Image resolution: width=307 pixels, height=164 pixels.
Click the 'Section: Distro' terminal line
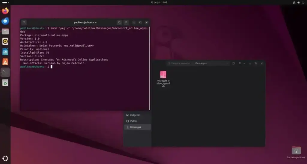pyautogui.click(x=32, y=56)
